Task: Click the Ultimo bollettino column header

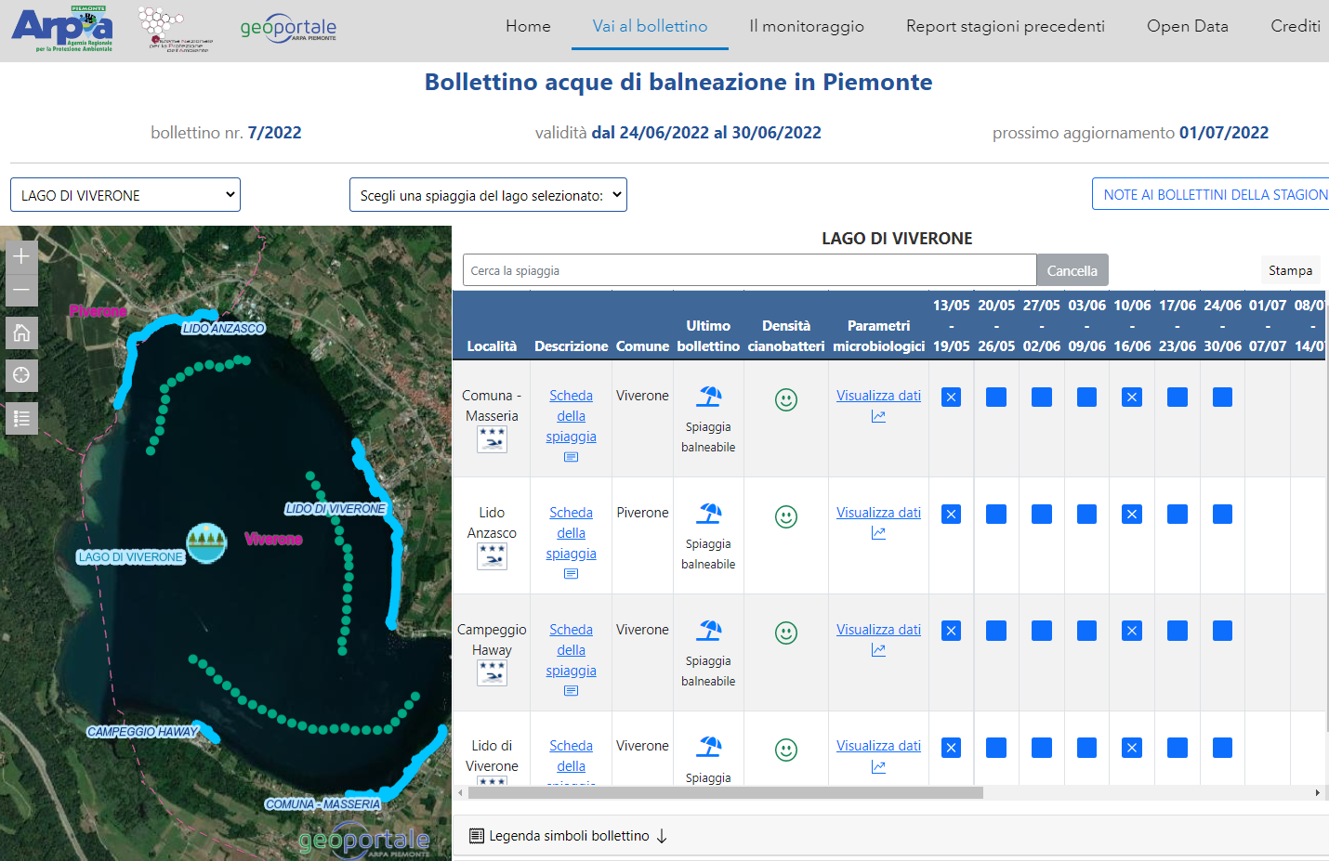Action: (708, 336)
